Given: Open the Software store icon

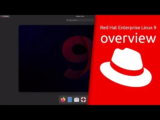Looking at the screenshot, I should [x=77, y=100].
